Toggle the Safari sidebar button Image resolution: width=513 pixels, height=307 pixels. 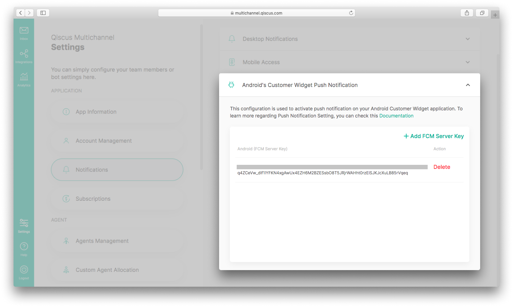[43, 13]
